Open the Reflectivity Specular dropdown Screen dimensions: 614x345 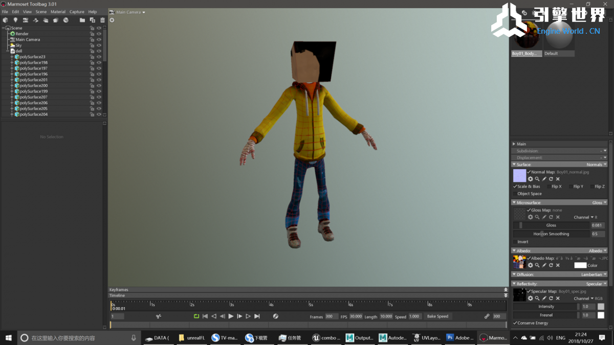(596, 284)
